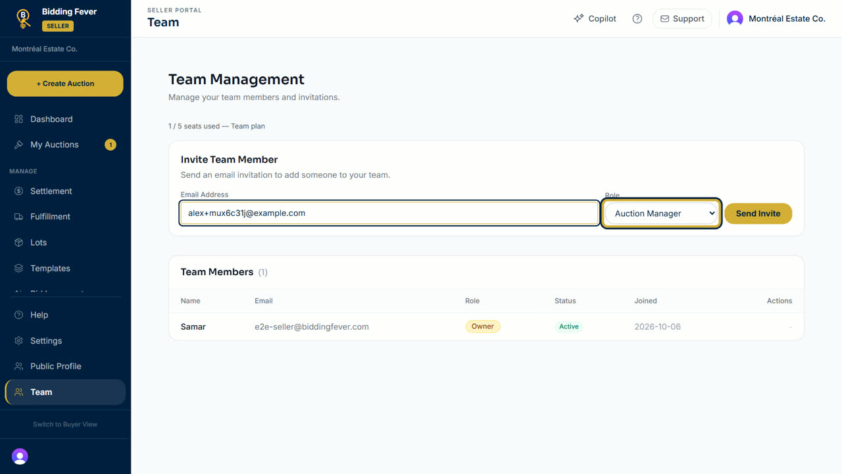Click the SELLER badge under Bidding Fever
Image resolution: width=842 pixels, height=474 pixels.
pos(58,26)
